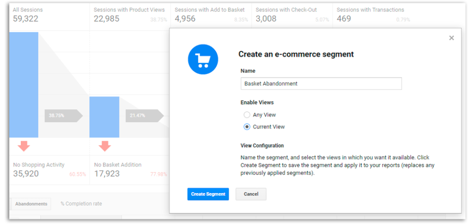Cancel the segment creation
The image size is (473, 224).
251,194
